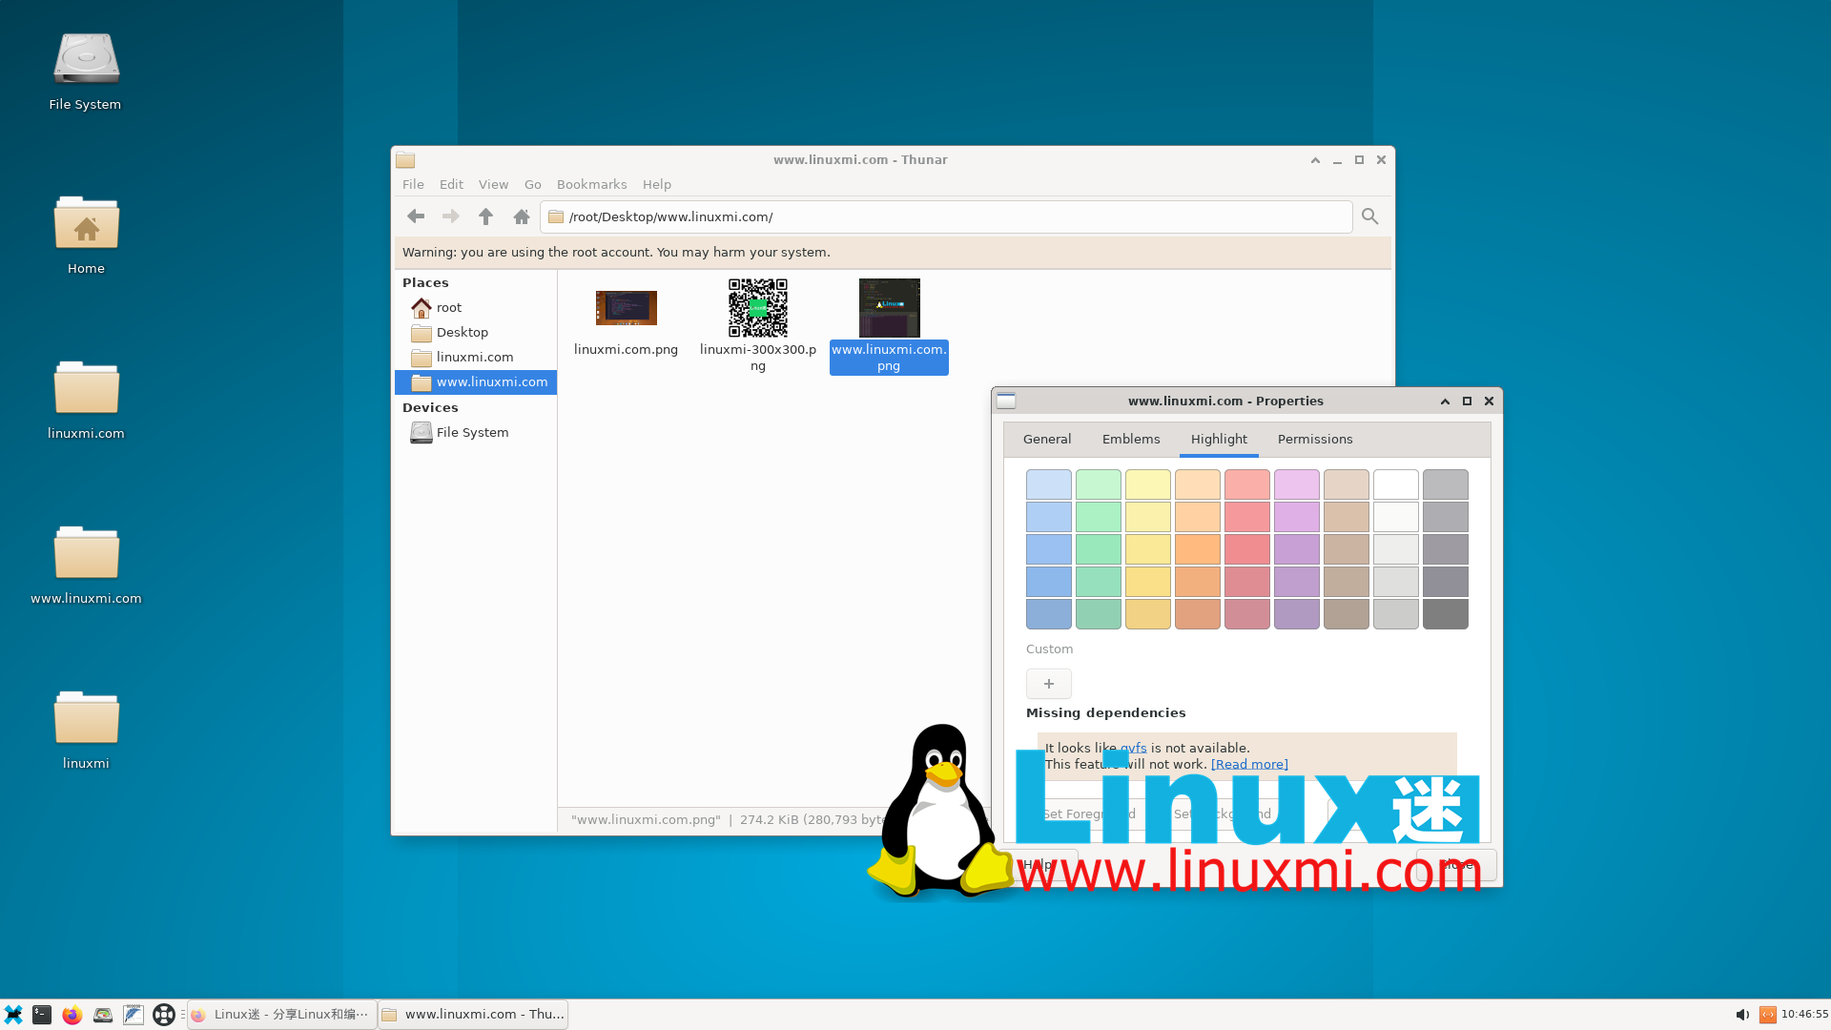Select the linuxmi-300x300.png QR code thumbnail
This screenshot has height=1030, width=1831.
758,308
